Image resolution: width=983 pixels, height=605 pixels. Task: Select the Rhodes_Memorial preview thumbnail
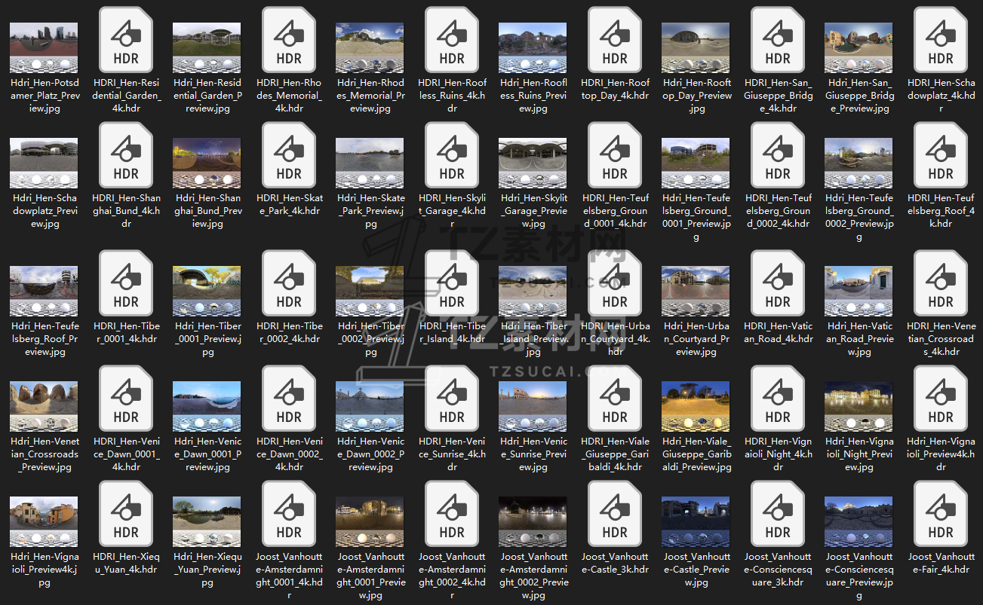pyautogui.click(x=370, y=47)
